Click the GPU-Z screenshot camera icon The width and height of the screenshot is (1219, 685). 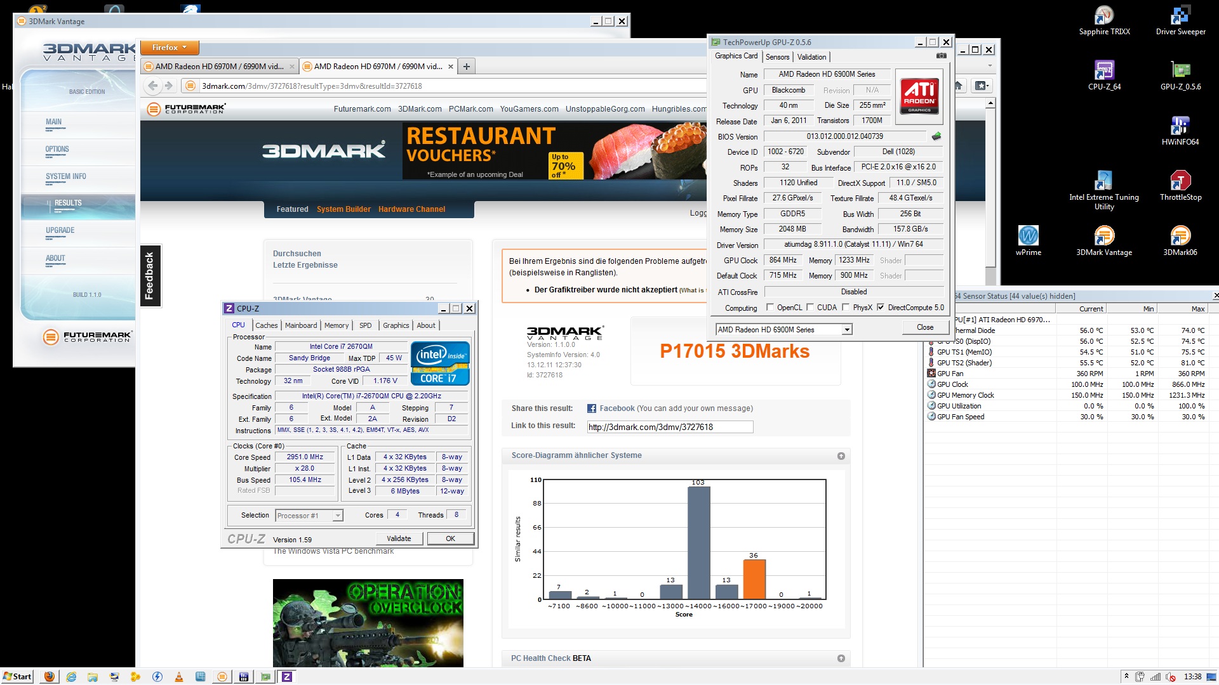[x=942, y=56]
